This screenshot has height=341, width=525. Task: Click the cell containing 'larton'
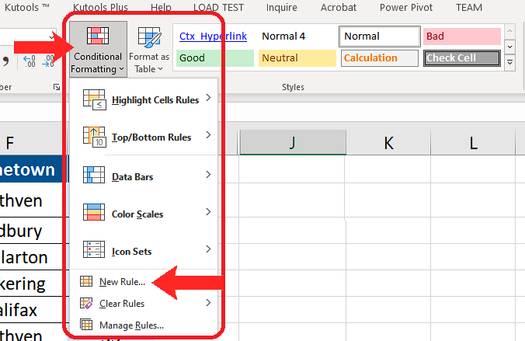(32, 257)
